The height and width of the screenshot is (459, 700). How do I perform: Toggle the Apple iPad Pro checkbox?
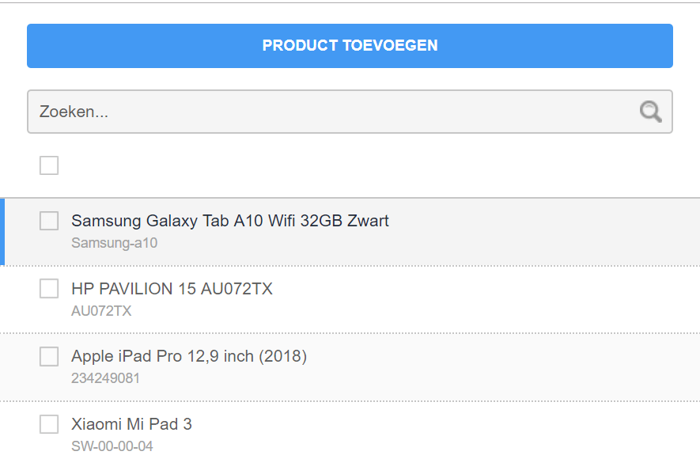coord(49,357)
